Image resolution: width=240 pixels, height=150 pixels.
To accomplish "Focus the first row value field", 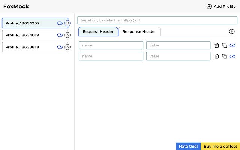I will coord(178,45).
